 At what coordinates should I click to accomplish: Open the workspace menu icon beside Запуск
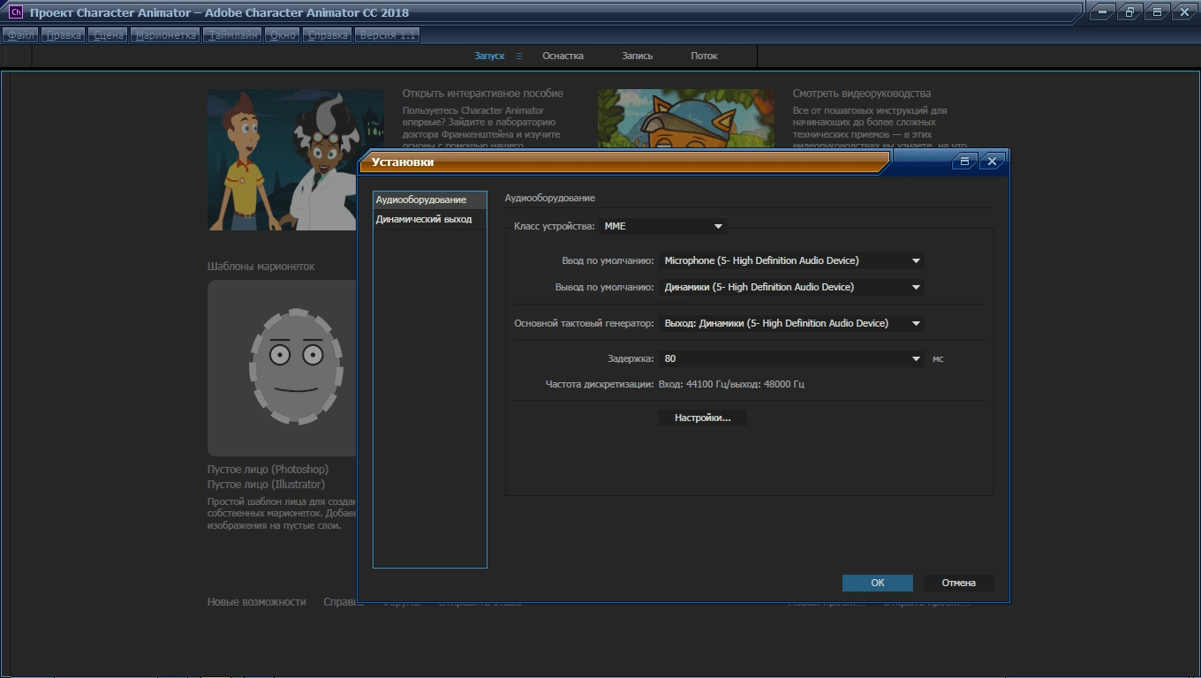(519, 56)
